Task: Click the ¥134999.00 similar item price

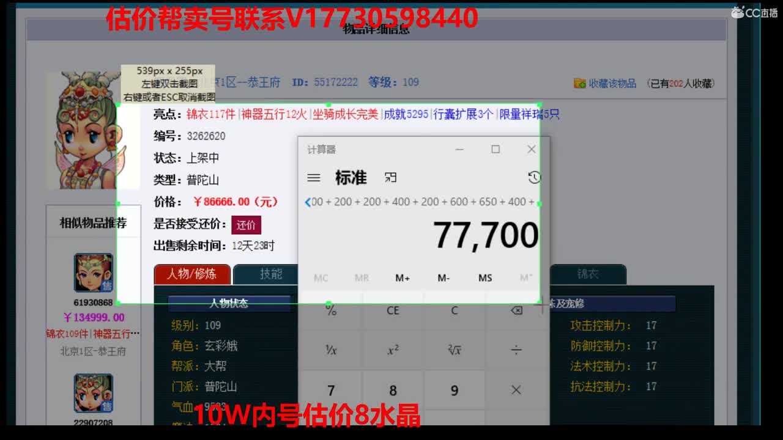Action: click(x=94, y=318)
